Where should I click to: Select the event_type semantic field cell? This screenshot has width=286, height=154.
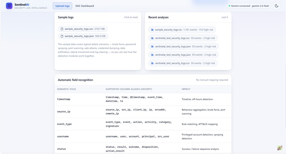click(64, 124)
